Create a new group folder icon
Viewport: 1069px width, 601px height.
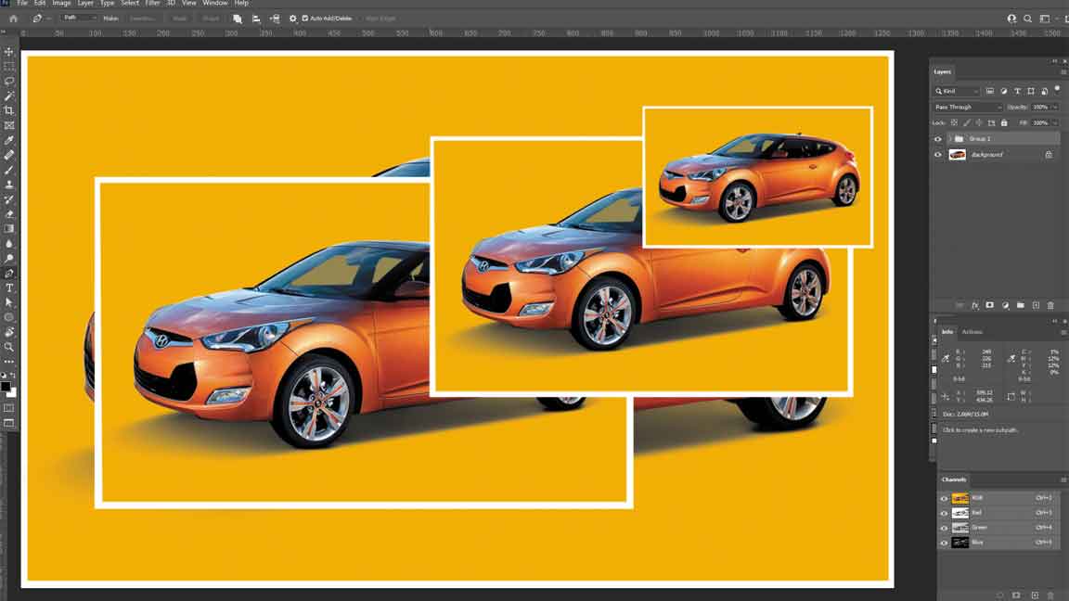(1021, 305)
